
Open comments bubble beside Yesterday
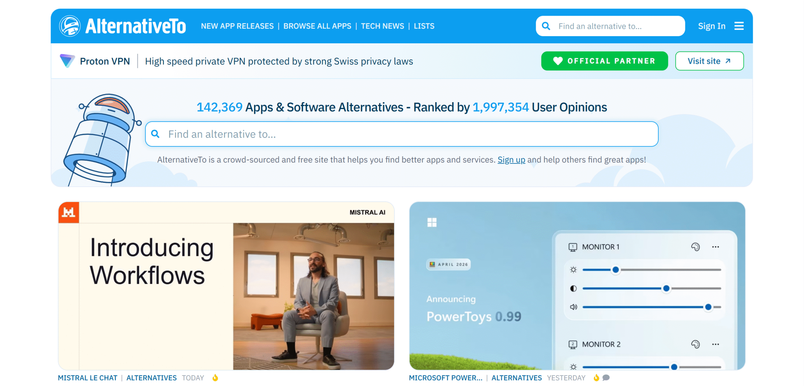(x=606, y=378)
